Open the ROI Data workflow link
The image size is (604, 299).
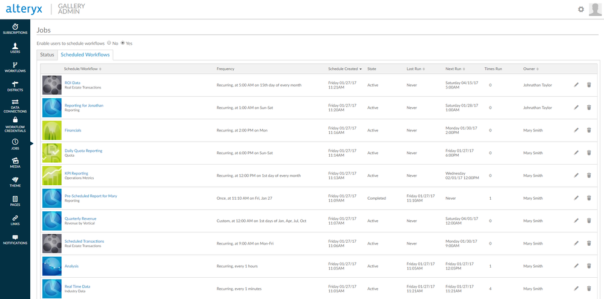73,83
